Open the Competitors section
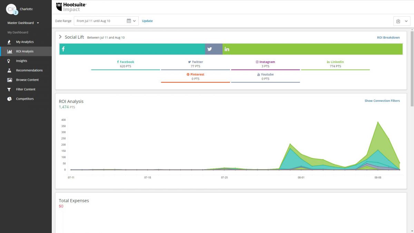The width and height of the screenshot is (414, 233). coord(26,99)
